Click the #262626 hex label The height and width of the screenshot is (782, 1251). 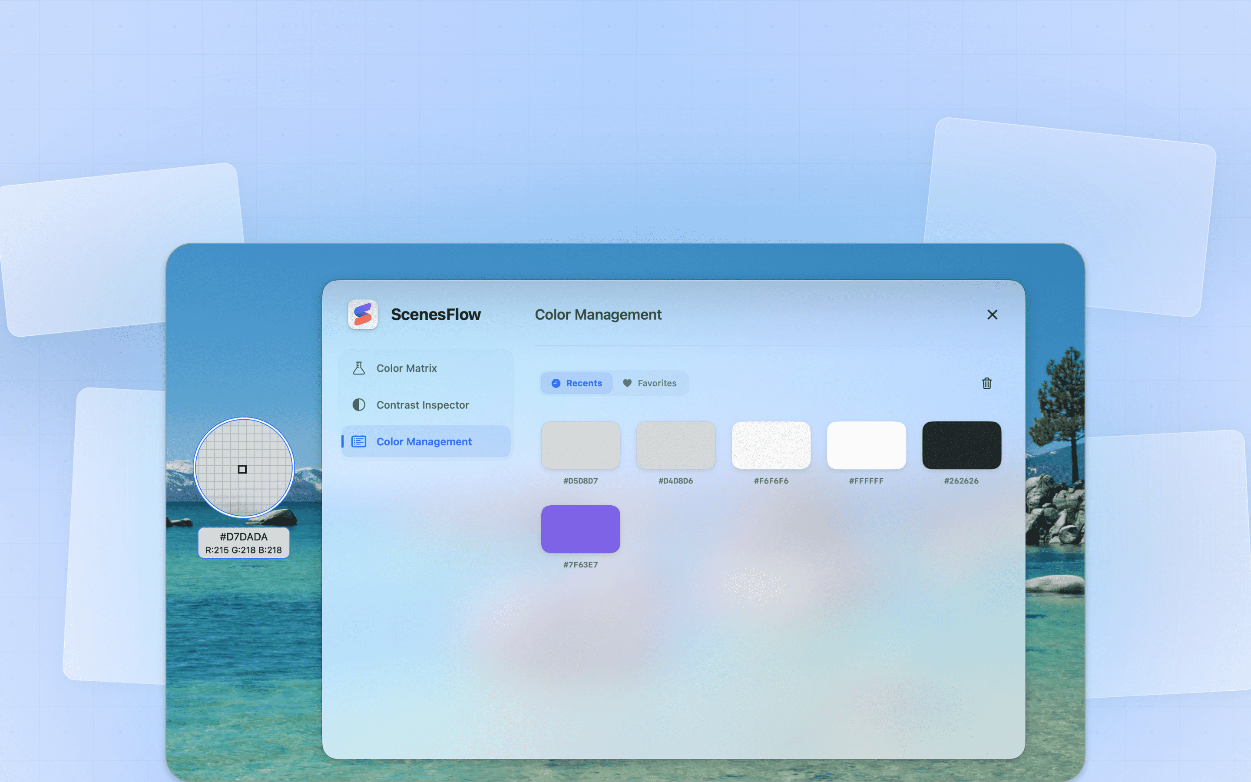962,481
